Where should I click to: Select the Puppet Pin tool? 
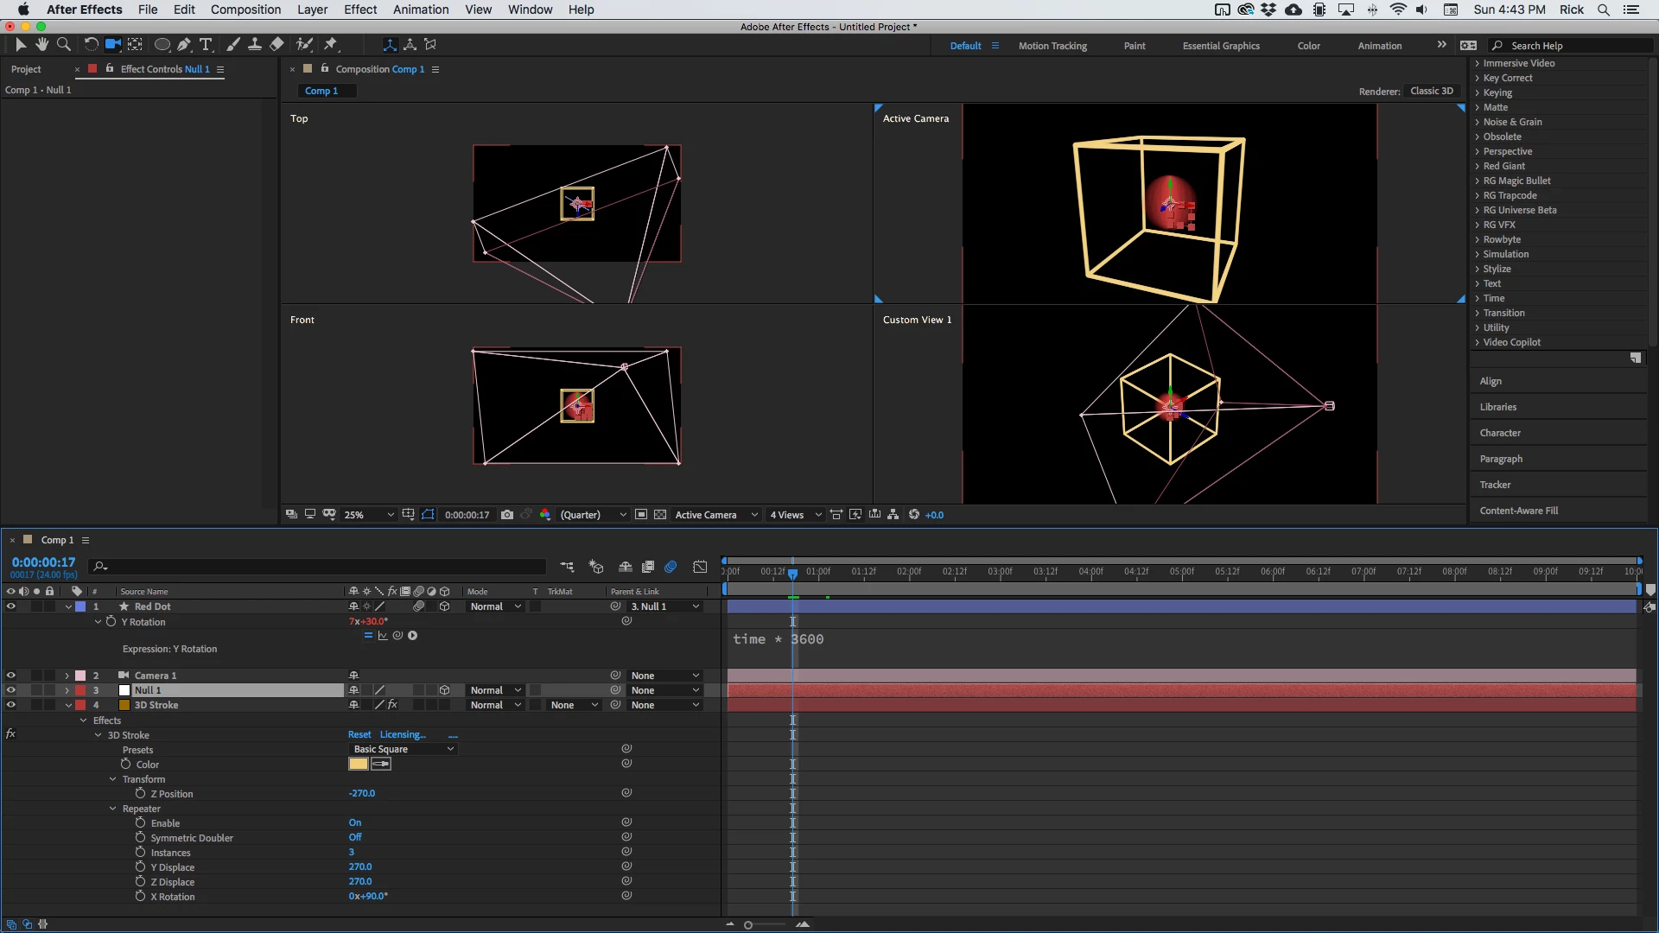click(331, 44)
